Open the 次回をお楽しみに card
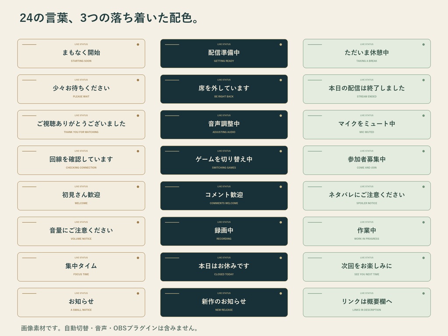 (x=367, y=267)
